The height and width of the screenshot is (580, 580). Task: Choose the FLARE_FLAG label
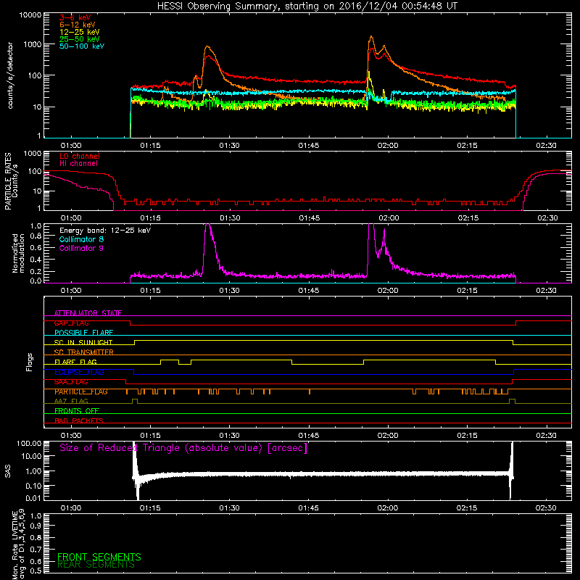coord(75,362)
